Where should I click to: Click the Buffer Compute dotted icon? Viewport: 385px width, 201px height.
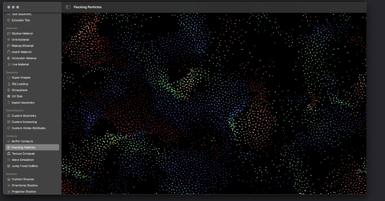[x=9, y=141]
